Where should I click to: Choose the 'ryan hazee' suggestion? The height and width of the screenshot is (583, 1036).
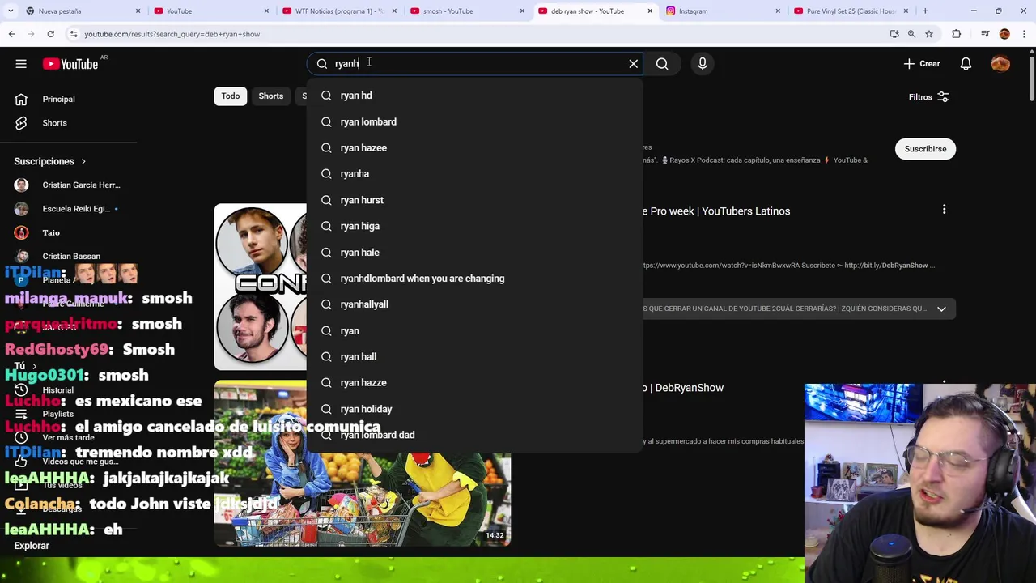[474, 148]
